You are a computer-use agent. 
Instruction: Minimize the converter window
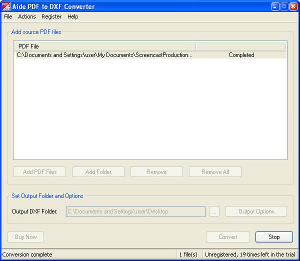[275, 7]
